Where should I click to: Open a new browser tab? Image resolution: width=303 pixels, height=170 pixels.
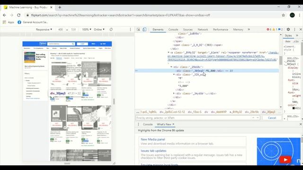60,8
